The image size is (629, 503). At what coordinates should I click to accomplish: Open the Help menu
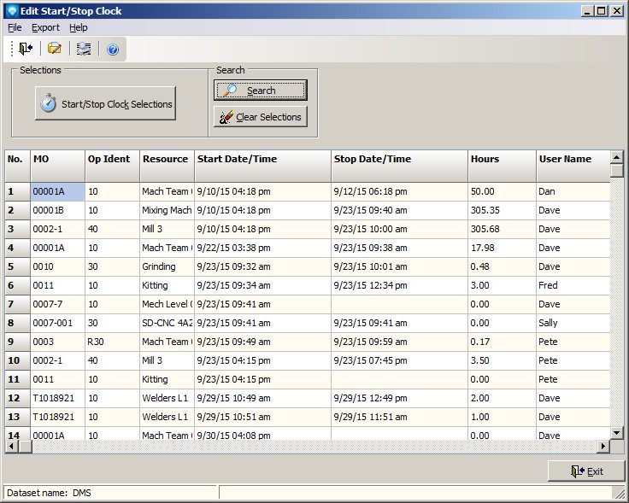[79, 27]
